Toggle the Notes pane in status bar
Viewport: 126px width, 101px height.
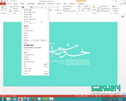point(77,96)
